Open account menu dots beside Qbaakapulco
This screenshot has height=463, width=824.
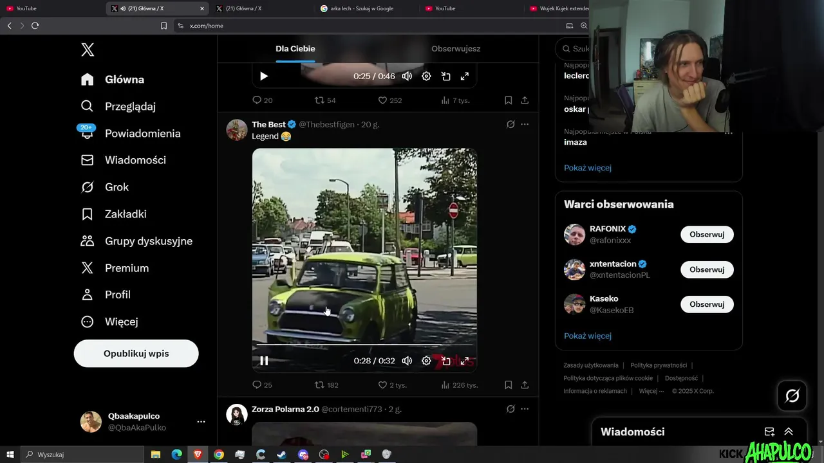pos(201,422)
